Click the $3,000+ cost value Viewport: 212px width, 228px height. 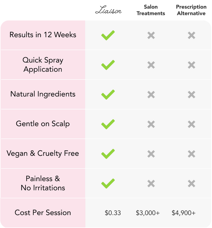tap(147, 213)
